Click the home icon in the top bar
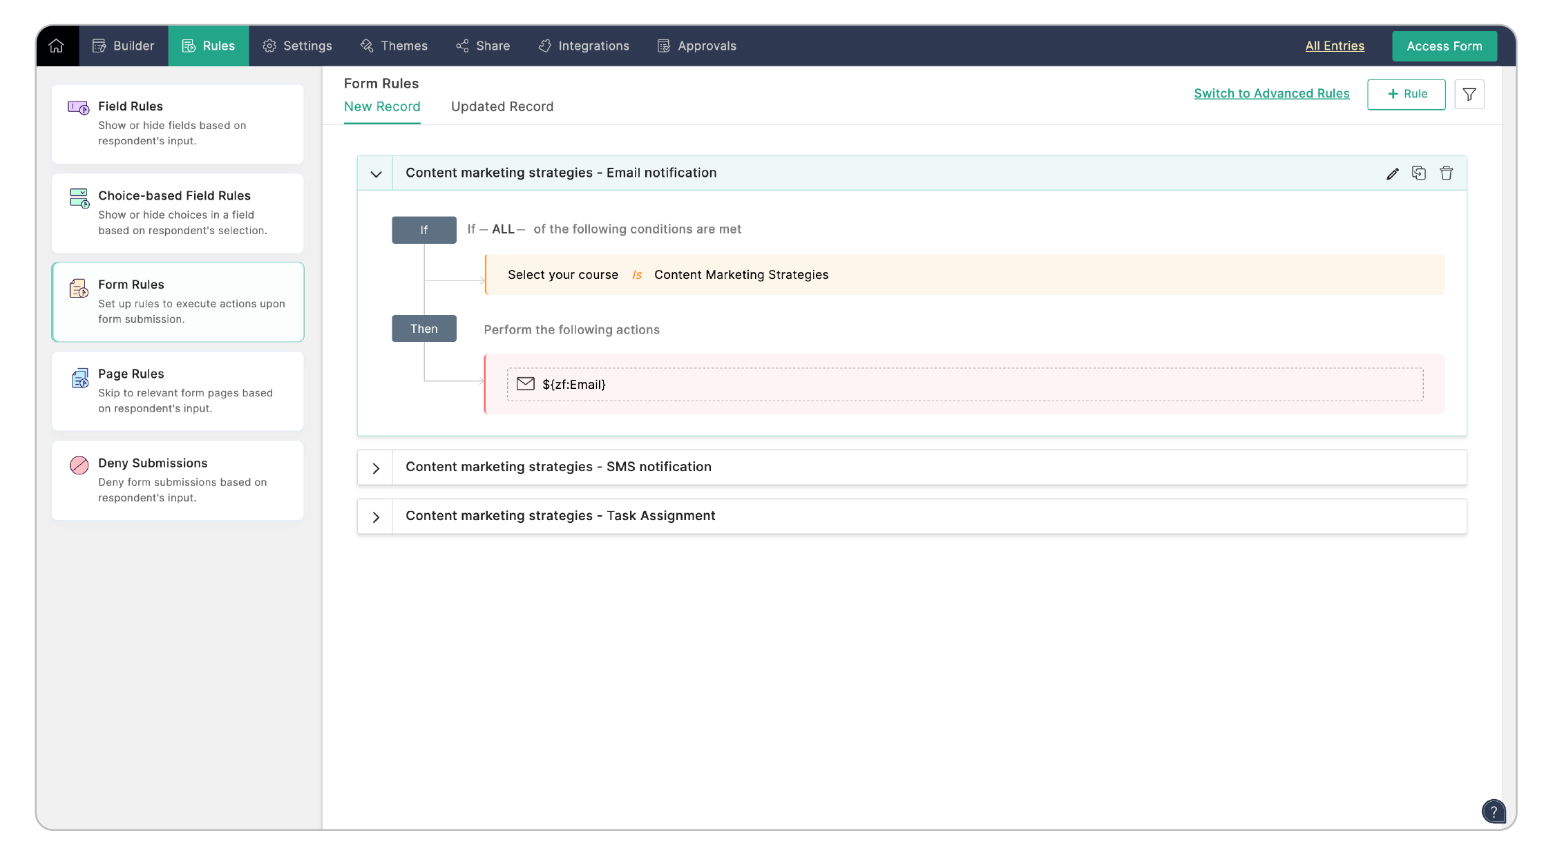 click(57, 46)
